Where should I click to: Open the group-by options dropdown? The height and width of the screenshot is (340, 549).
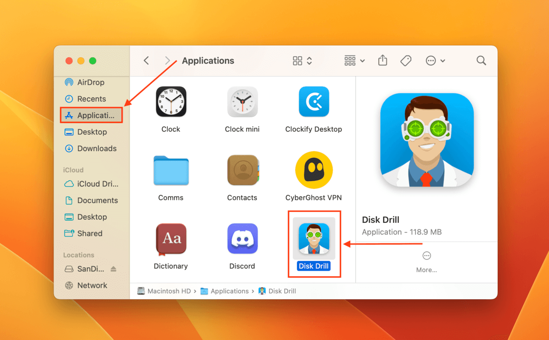pos(355,60)
